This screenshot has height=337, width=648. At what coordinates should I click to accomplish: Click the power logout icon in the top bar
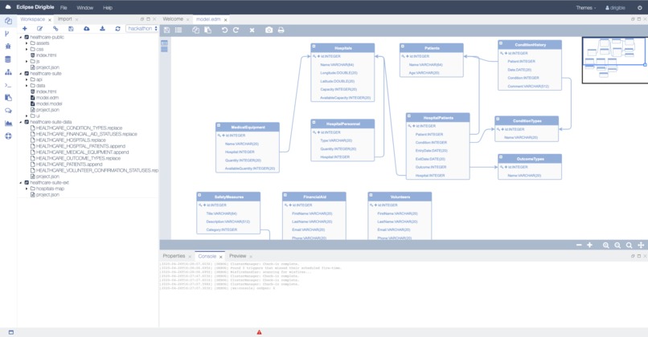point(640,8)
